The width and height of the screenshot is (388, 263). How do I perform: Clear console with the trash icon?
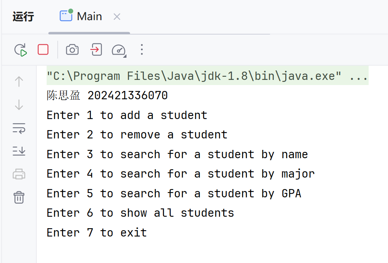pos(19,197)
